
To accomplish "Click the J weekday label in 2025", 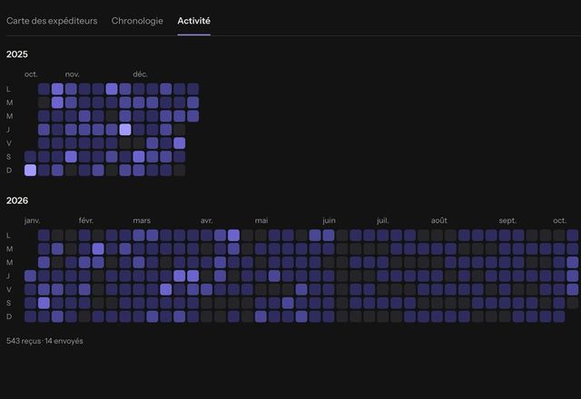I will tap(8, 130).
